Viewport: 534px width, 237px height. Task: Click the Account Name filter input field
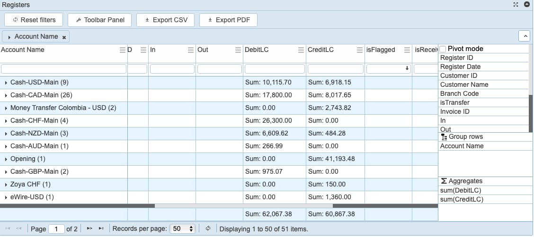click(x=63, y=69)
